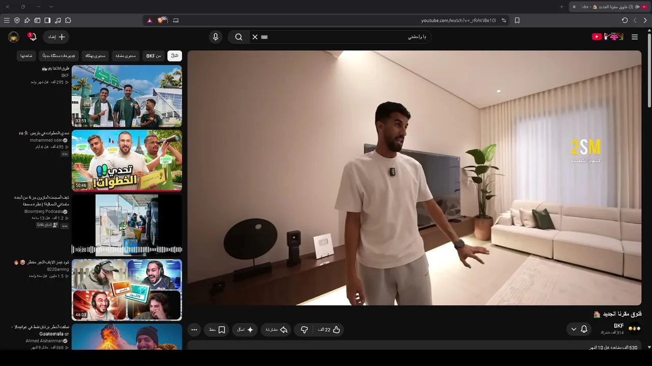Open the browser extensions puzzle icon
Image resolution: width=652 pixels, height=366 pixels.
pyautogui.click(x=68, y=20)
